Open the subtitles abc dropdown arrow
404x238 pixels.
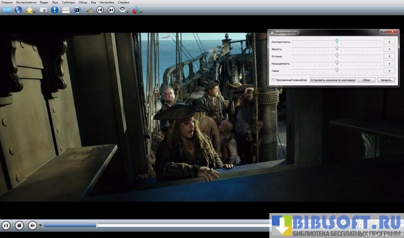click(141, 11)
